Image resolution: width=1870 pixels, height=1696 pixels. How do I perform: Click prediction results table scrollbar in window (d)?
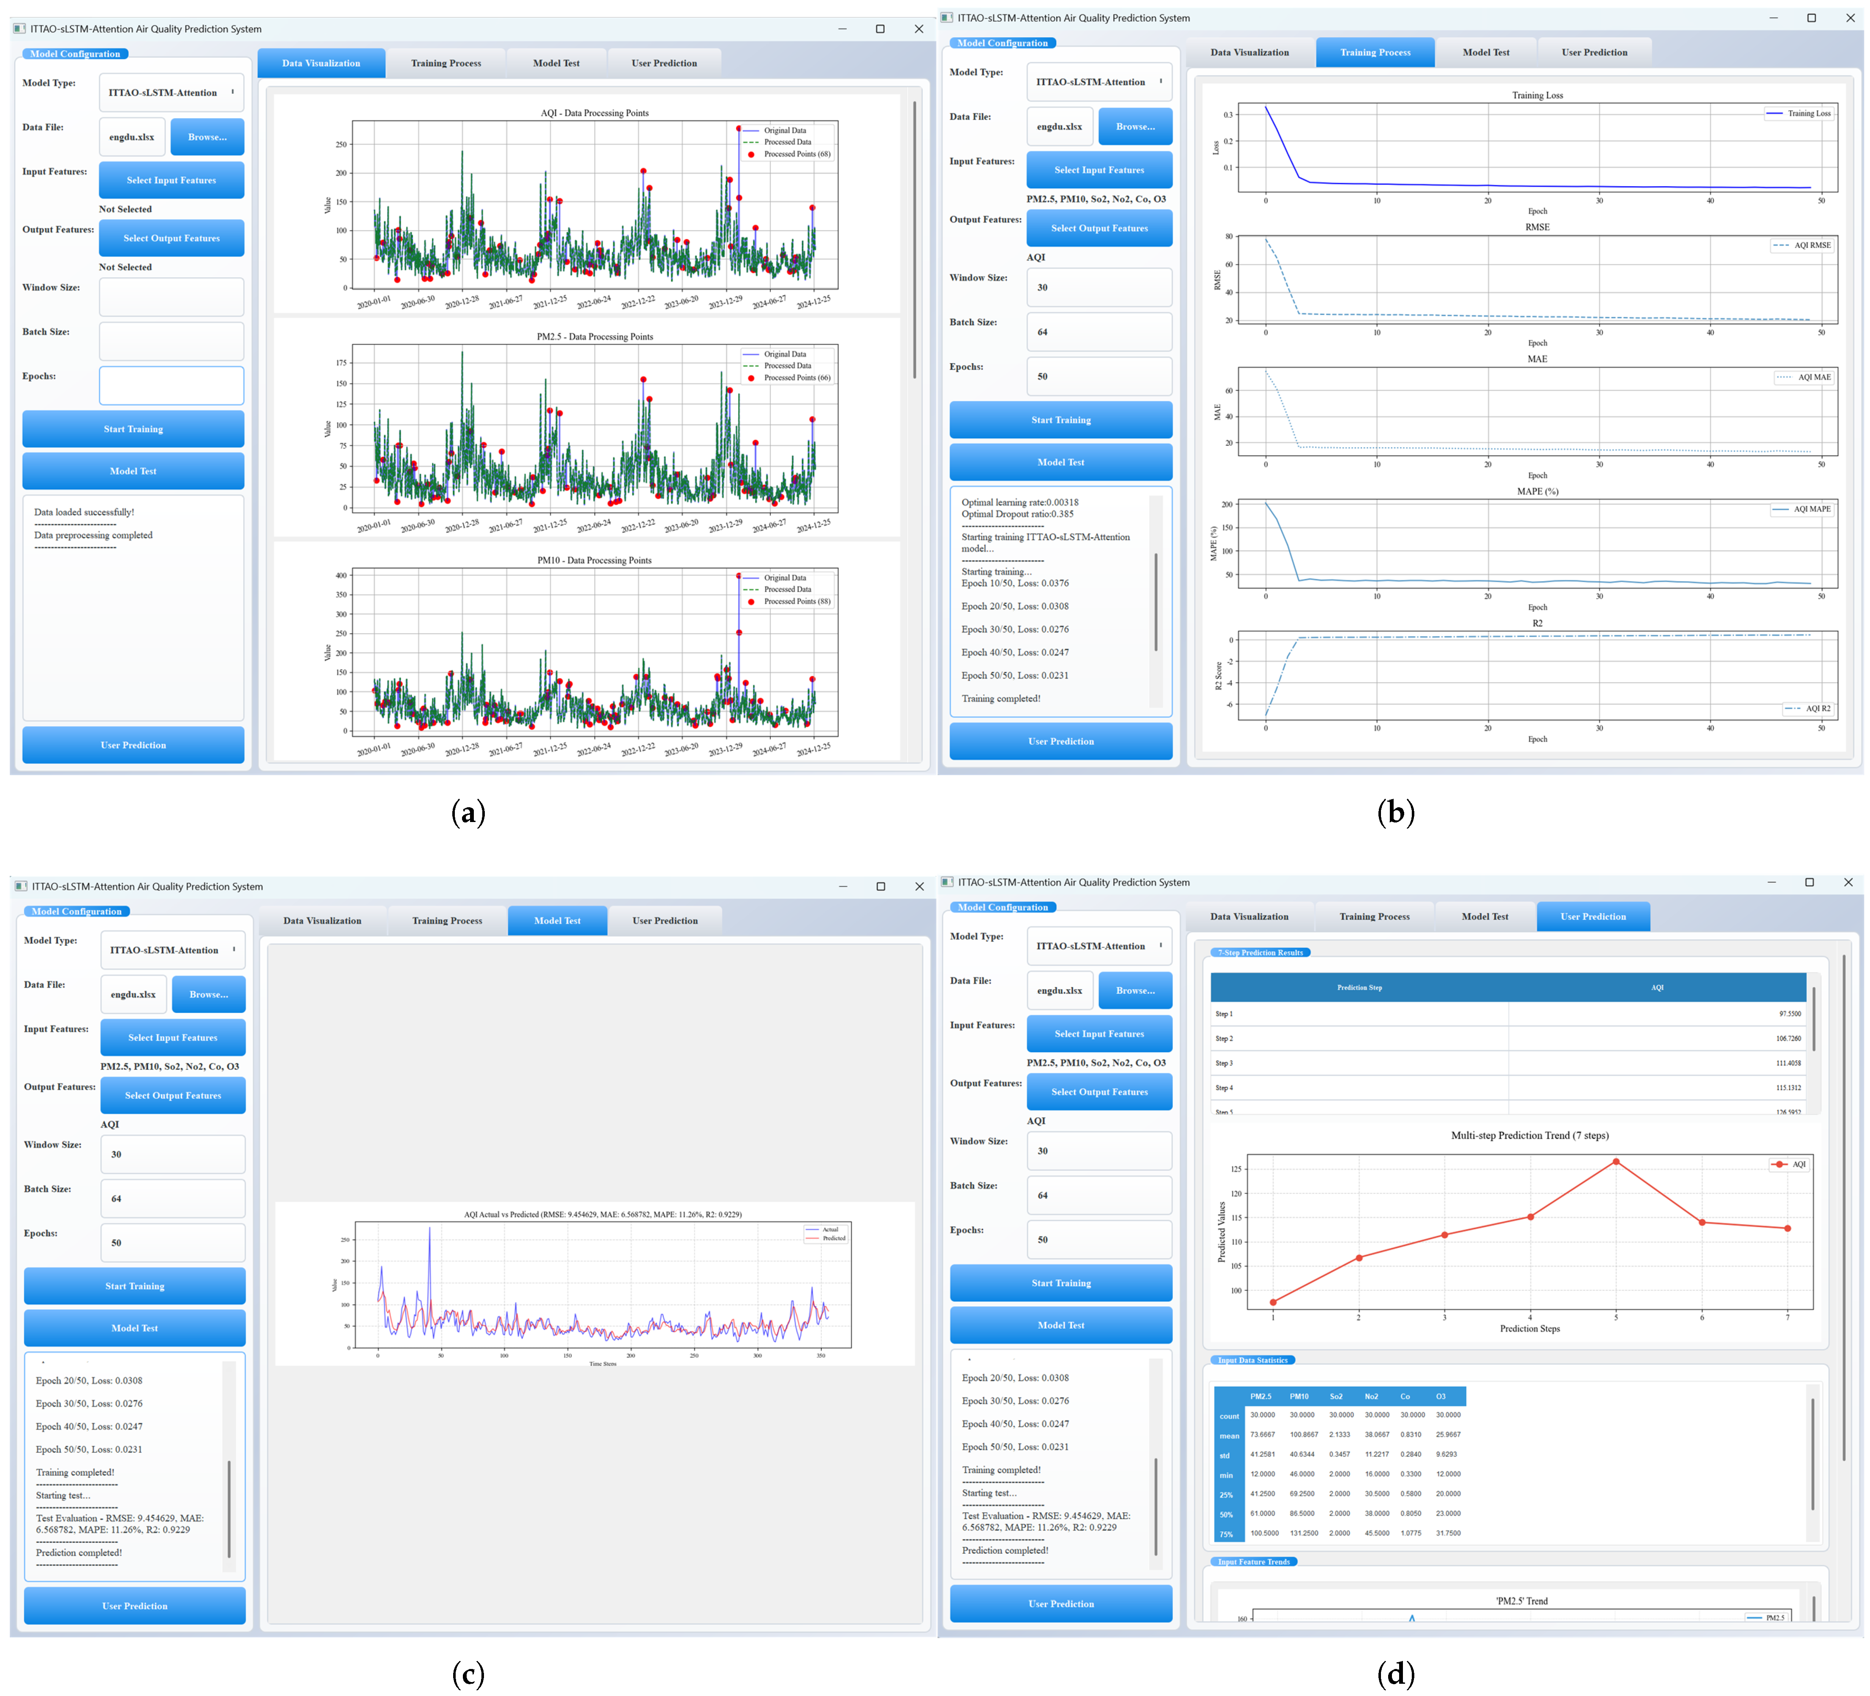coord(1813,1018)
